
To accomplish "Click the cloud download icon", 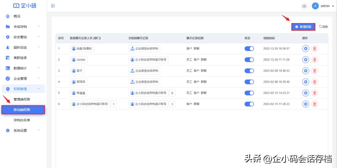I will click(x=304, y=6).
